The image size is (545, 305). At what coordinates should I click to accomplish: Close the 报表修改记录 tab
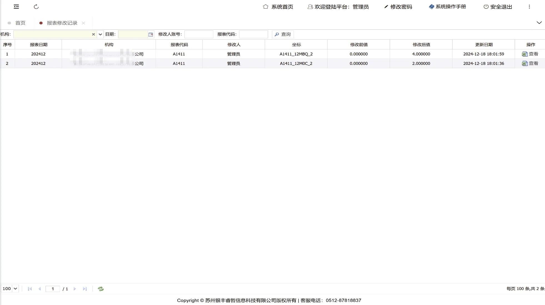click(83, 23)
